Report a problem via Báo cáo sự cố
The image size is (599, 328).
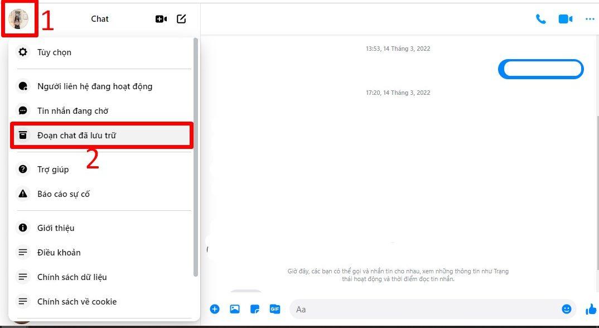[x=62, y=194]
